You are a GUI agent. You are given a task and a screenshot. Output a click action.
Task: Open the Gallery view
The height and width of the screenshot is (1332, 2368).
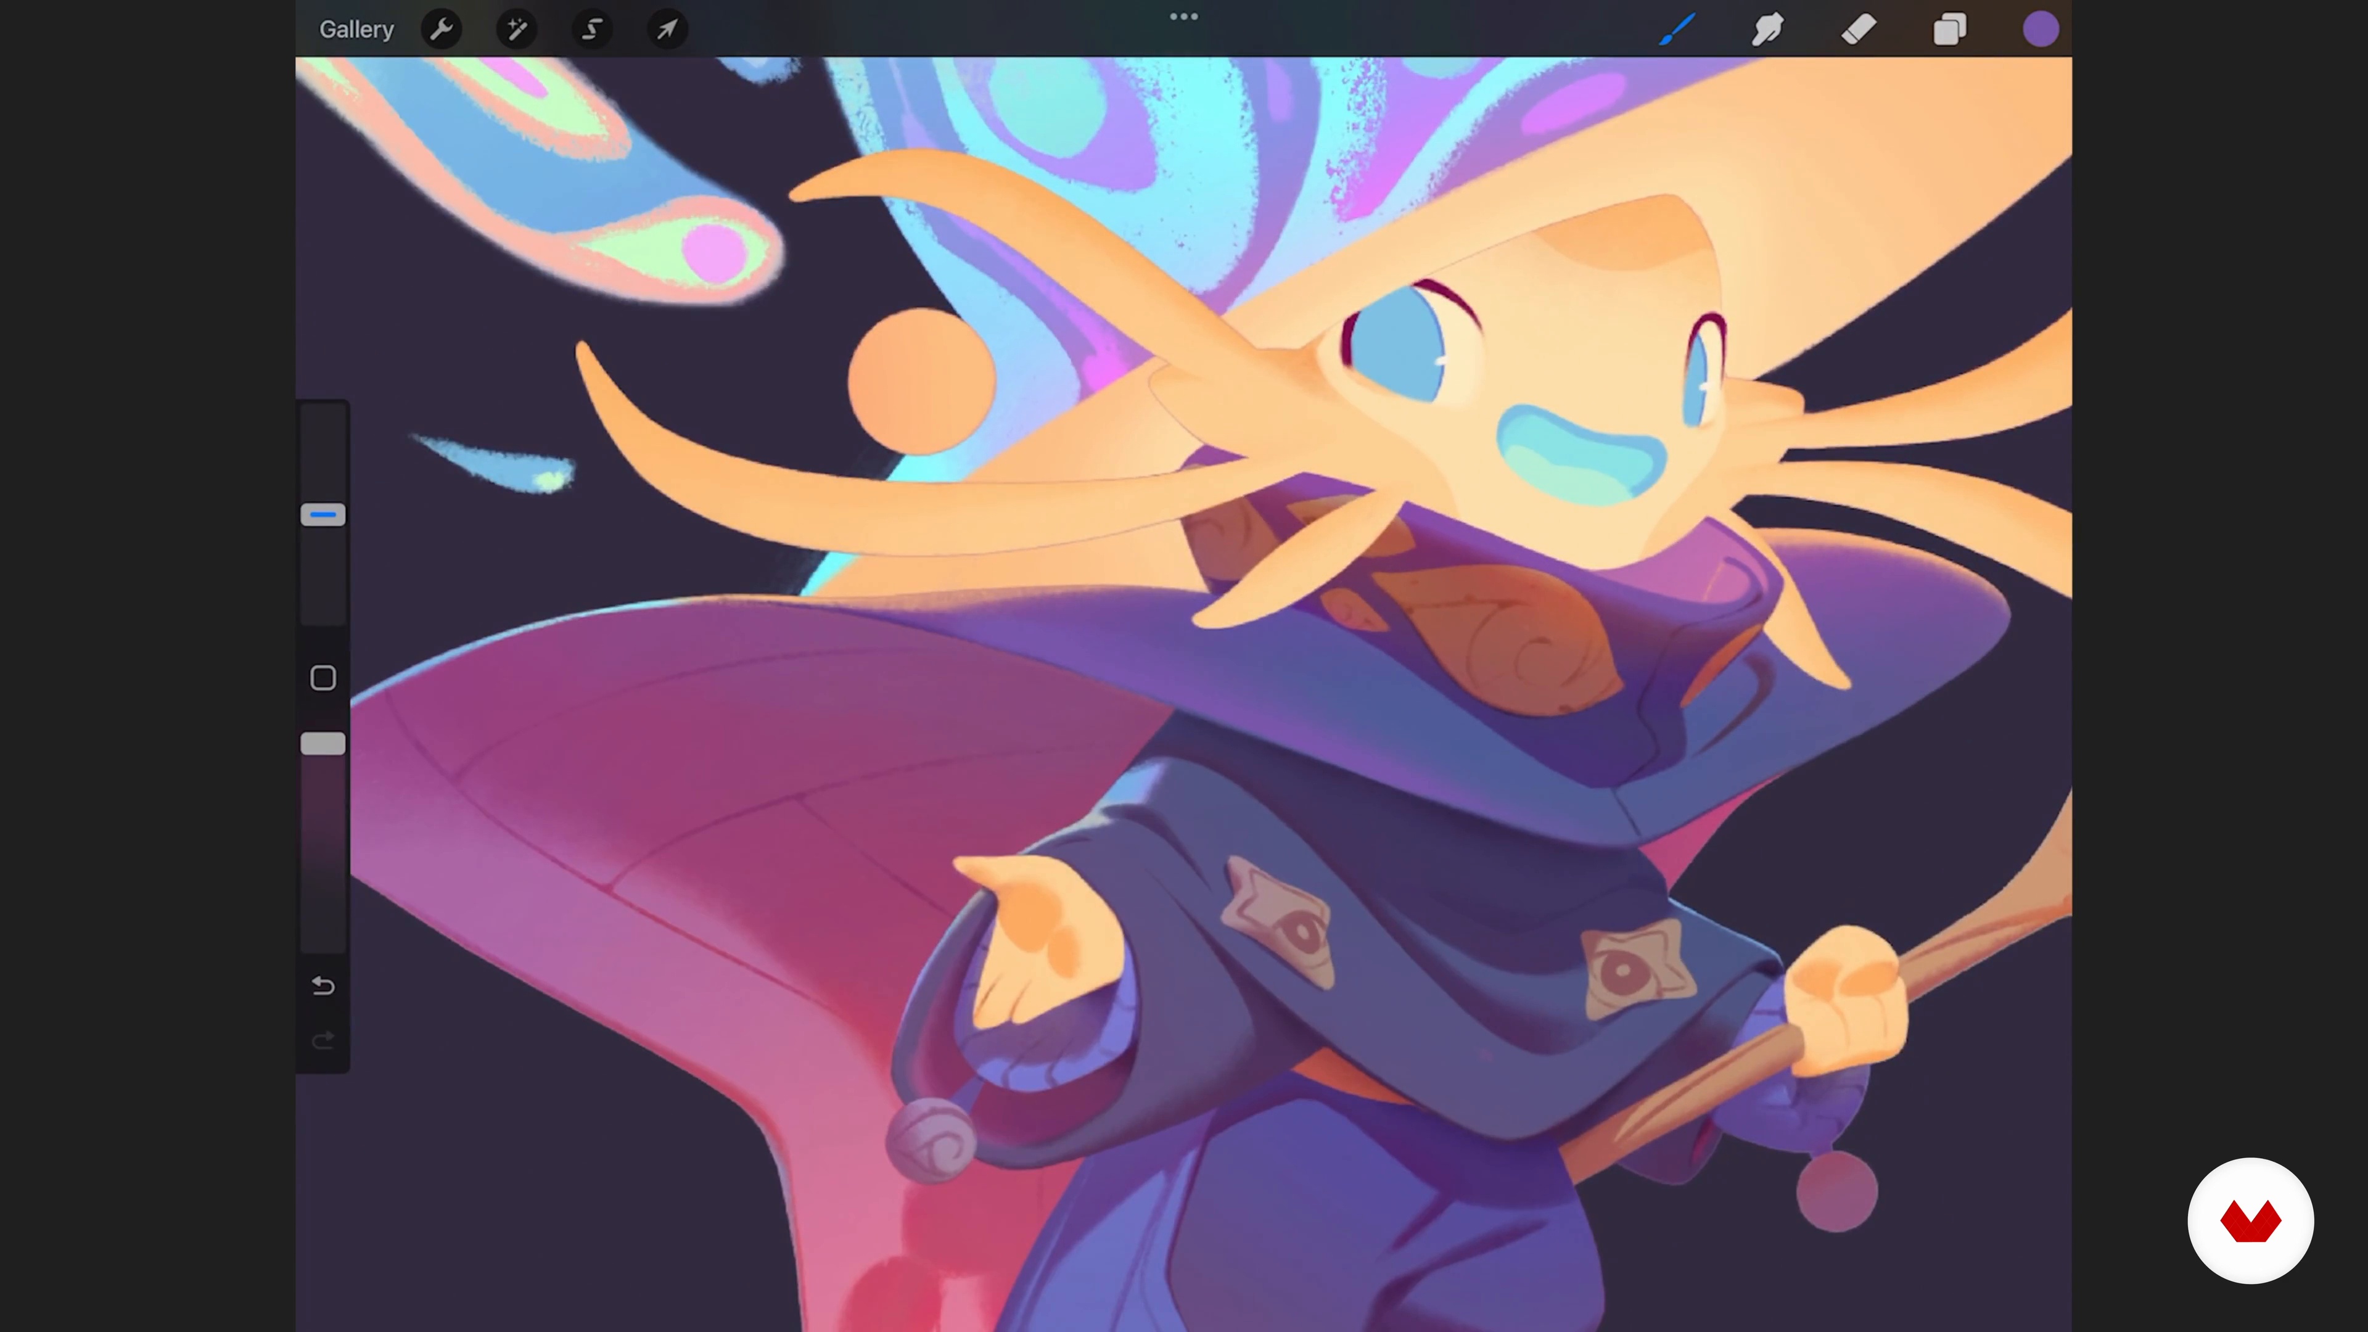356,30
